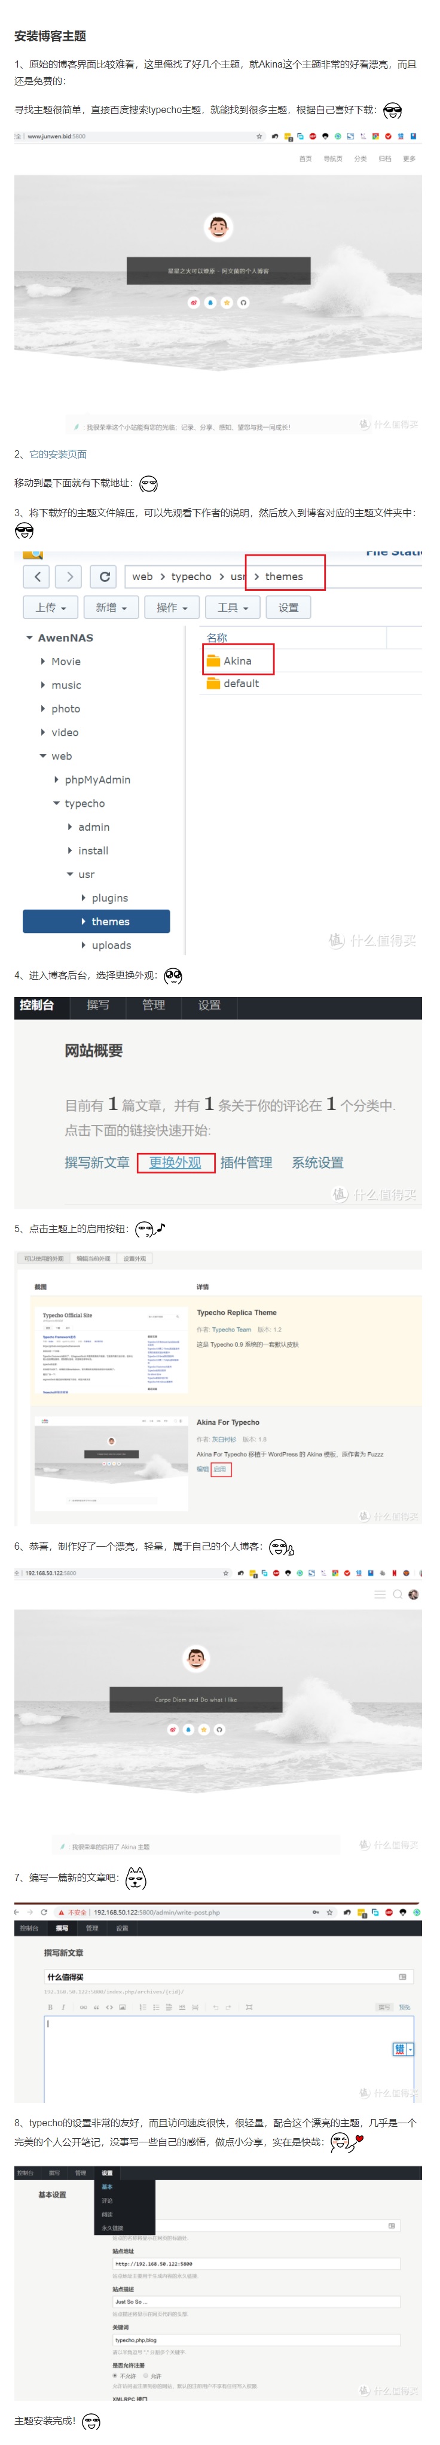Click the 设置 button in the file manager toolbar
440x2445 pixels.
288,608
